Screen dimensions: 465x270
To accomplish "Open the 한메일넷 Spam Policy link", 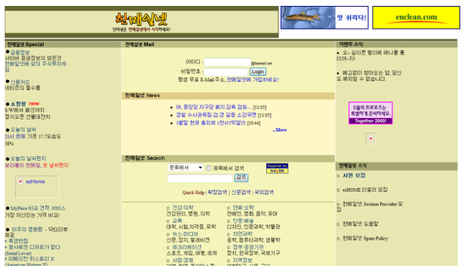I will 365,239.
